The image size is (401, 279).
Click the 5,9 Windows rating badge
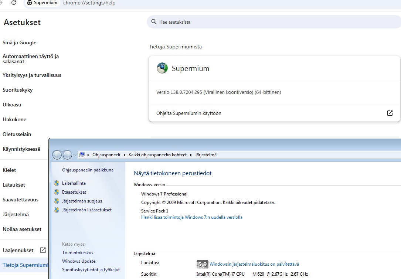pos(202,264)
